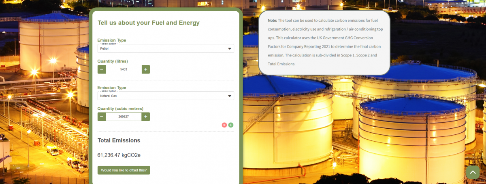Click into the cubic metres field showing 269627
Viewport: 486px width, 184px height.
(124, 117)
